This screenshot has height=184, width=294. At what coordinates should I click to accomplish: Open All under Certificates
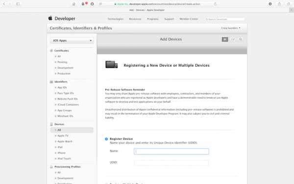click(x=59, y=56)
